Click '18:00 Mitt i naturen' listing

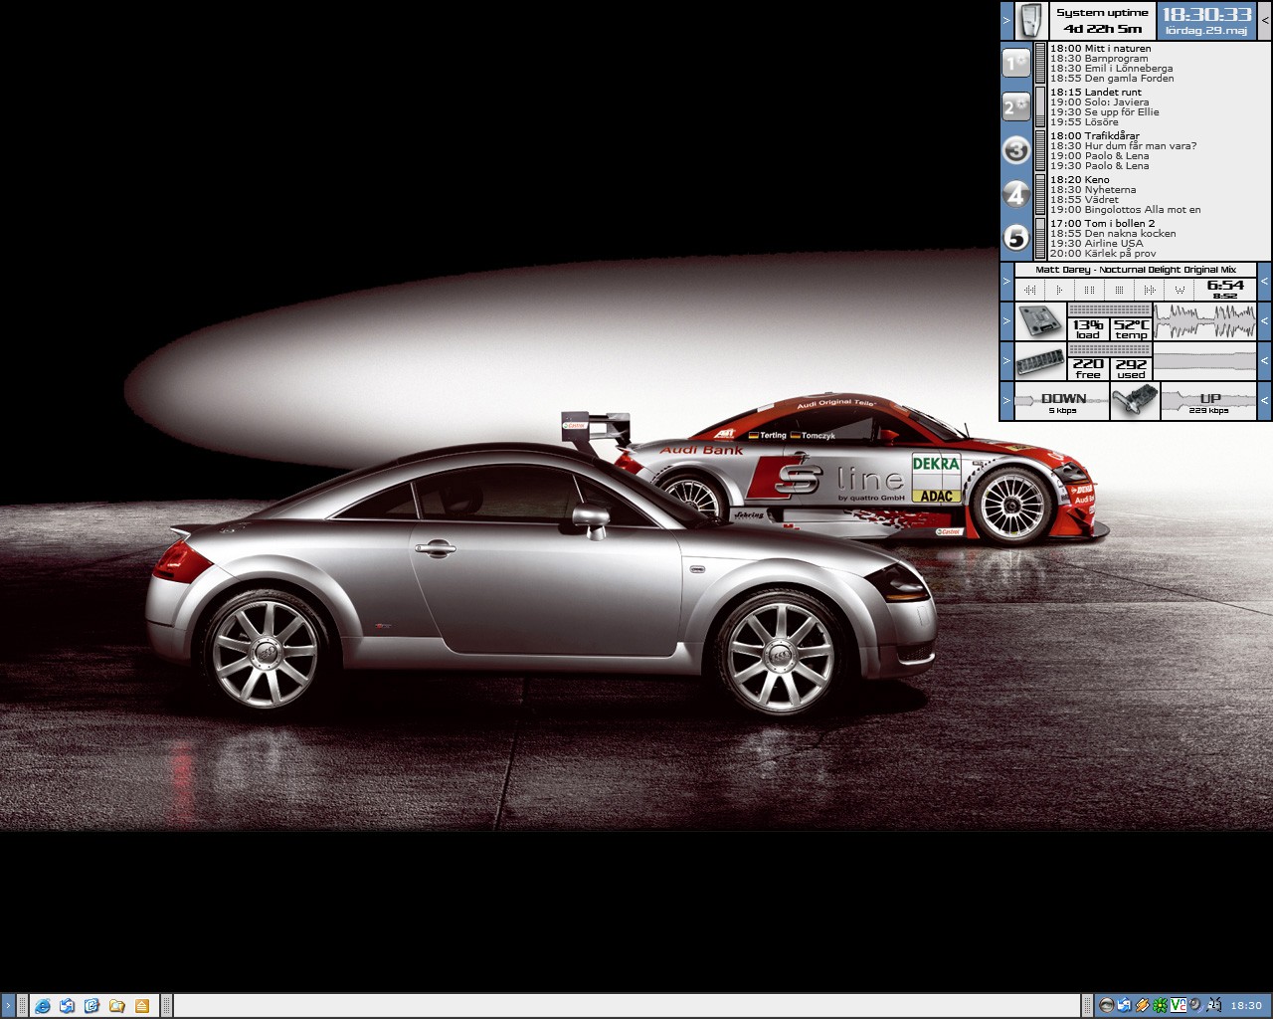pos(1100,48)
